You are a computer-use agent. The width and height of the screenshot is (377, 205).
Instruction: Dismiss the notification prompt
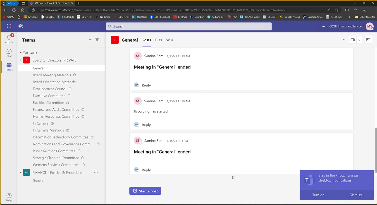[355, 195]
